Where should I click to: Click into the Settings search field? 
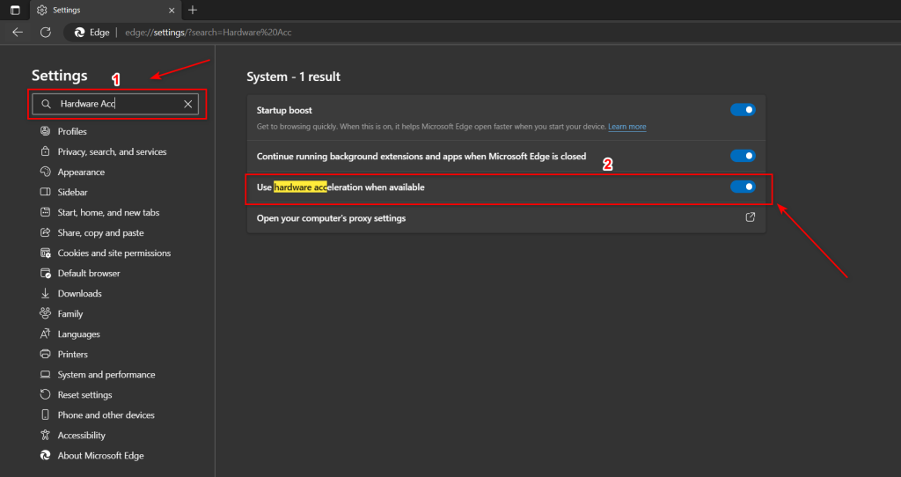pyautogui.click(x=119, y=104)
